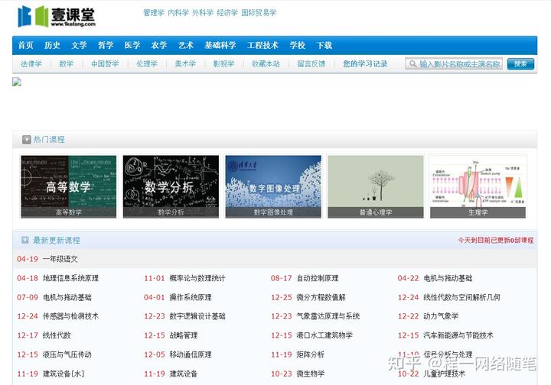Viewport: 551px width, 385px height.
Task: Follow the 外科学 top link
Action: 203,13
